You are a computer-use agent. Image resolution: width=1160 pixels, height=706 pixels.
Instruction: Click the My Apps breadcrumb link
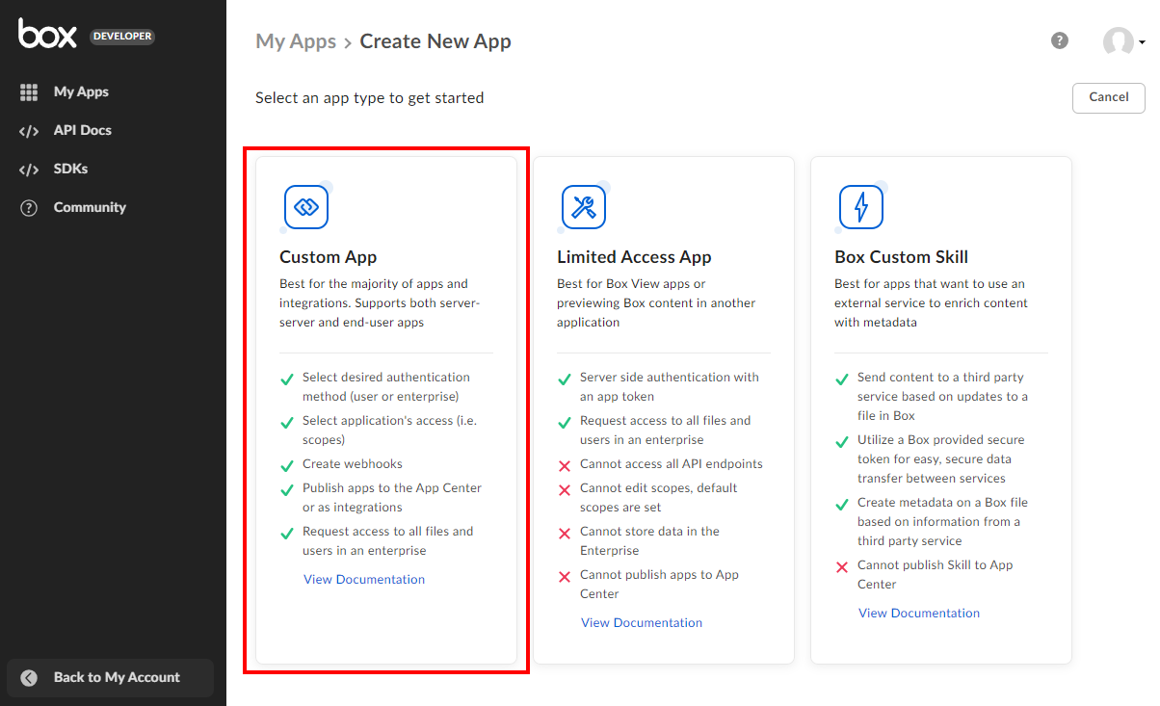(x=296, y=41)
